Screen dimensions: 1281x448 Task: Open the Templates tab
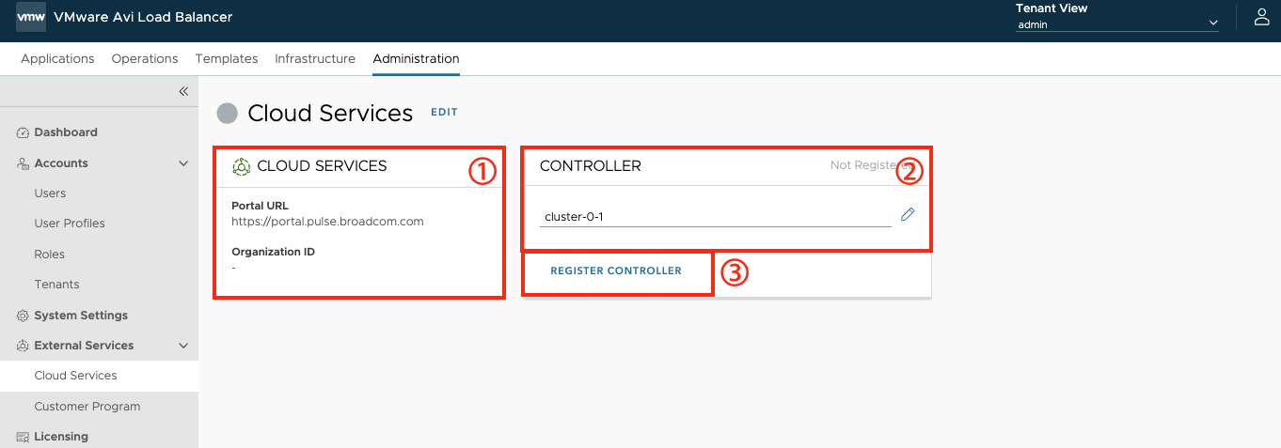tap(227, 58)
